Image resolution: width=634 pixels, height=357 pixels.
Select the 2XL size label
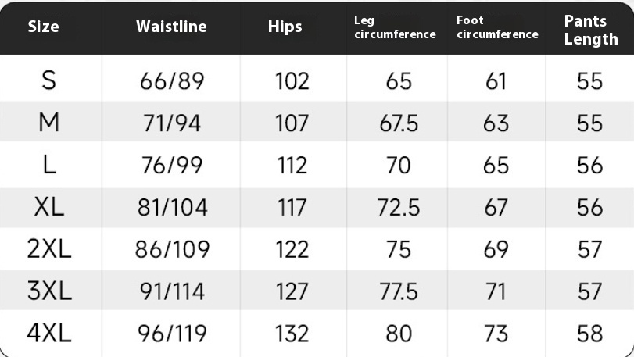pyautogui.click(x=49, y=248)
